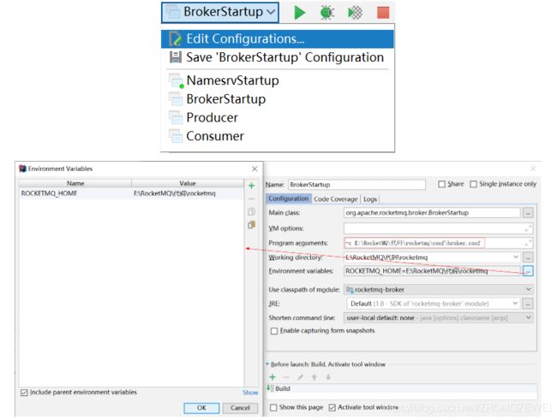Screen dimensions: 557x420
Task: Move Before launch task down arrow
Action: (x=328, y=377)
